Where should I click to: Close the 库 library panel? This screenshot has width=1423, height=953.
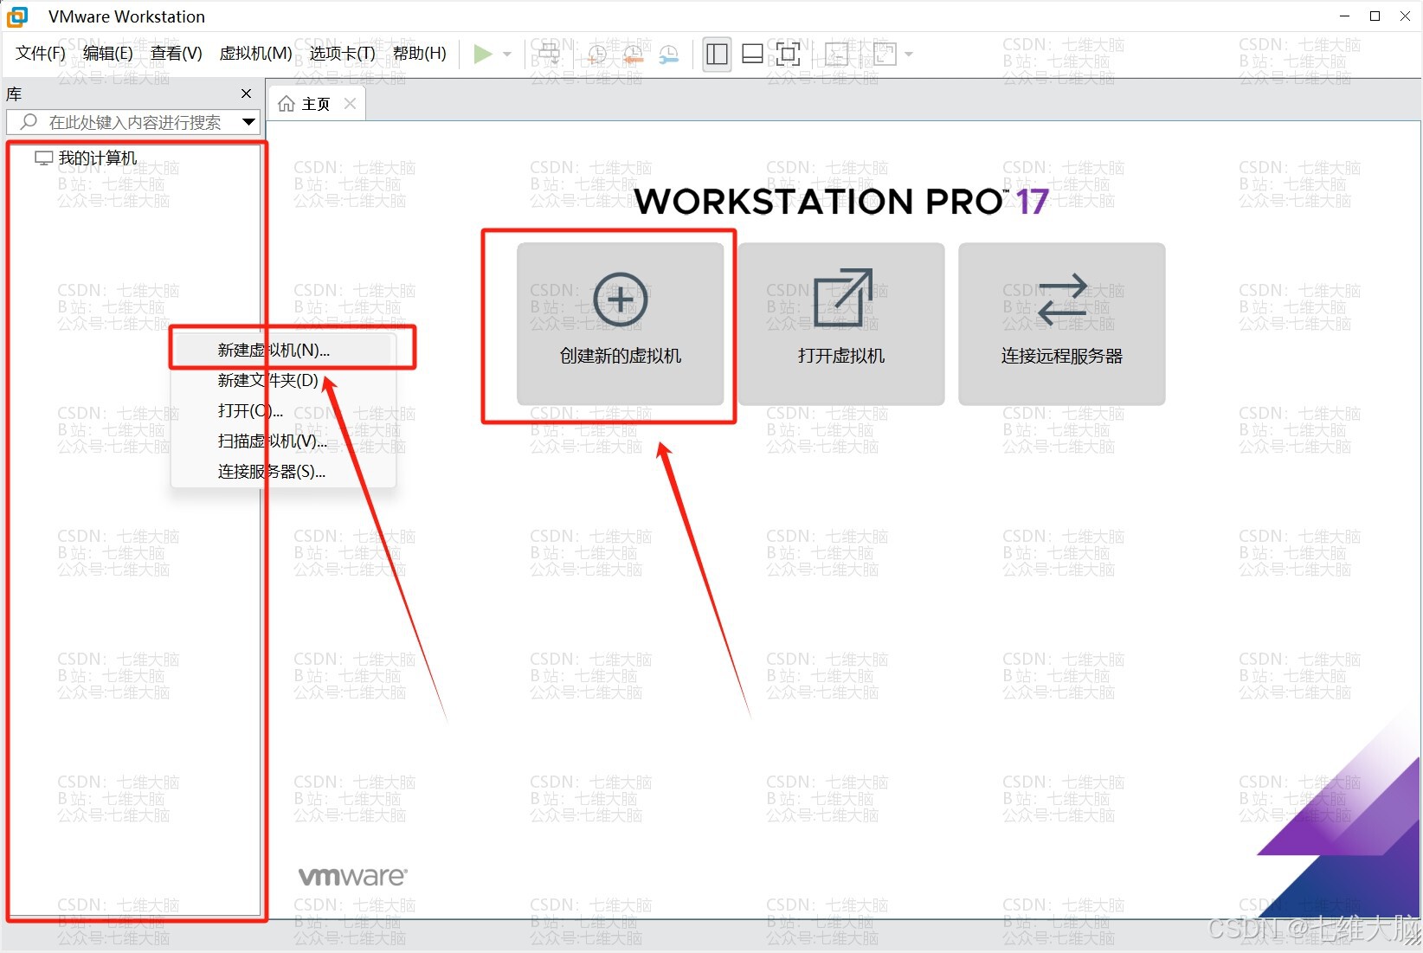pos(246,93)
